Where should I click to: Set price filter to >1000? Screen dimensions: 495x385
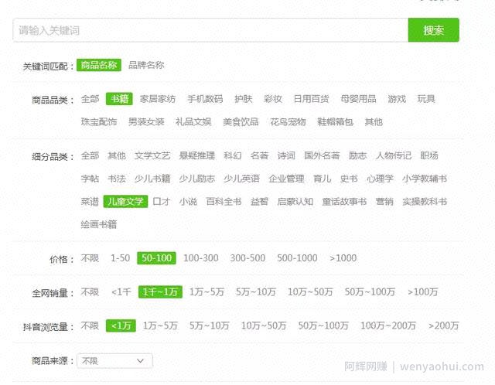(x=343, y=258)
